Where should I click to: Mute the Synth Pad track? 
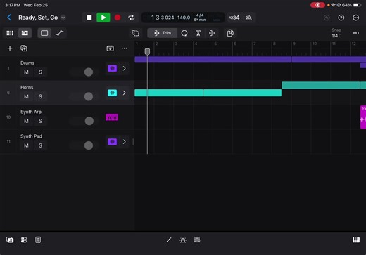point(26,145)
